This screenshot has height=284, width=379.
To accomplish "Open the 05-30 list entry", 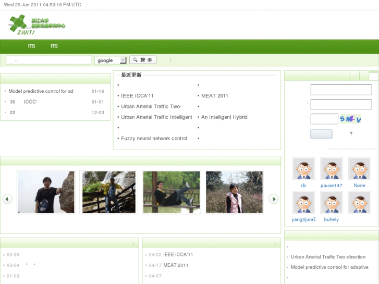I will click(13, 254).
